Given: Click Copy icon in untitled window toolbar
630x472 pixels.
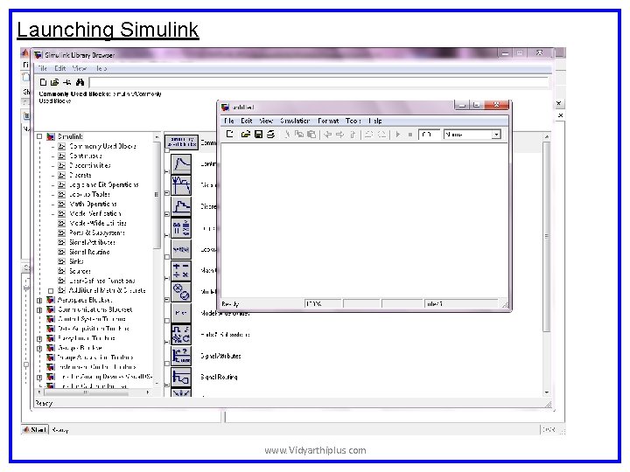Looking at the screenshot, I should pyautogui.click(x=299, y=134).
